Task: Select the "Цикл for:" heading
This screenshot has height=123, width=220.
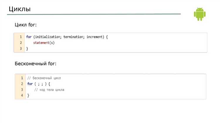Action: pos(26,25)
